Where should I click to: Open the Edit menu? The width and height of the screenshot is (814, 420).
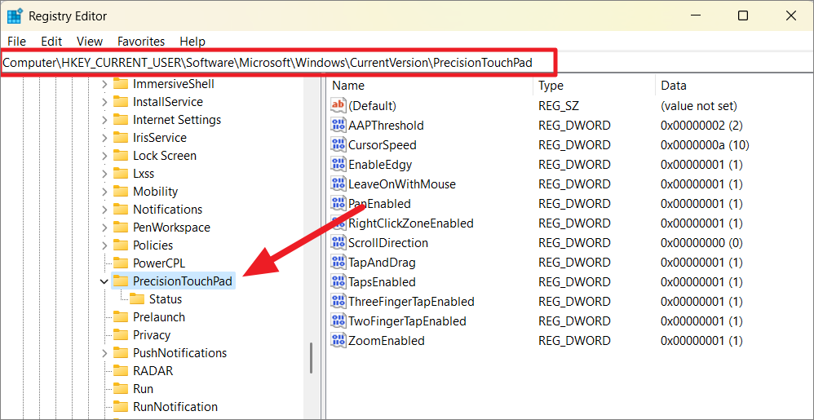click(x=51, y=41)
